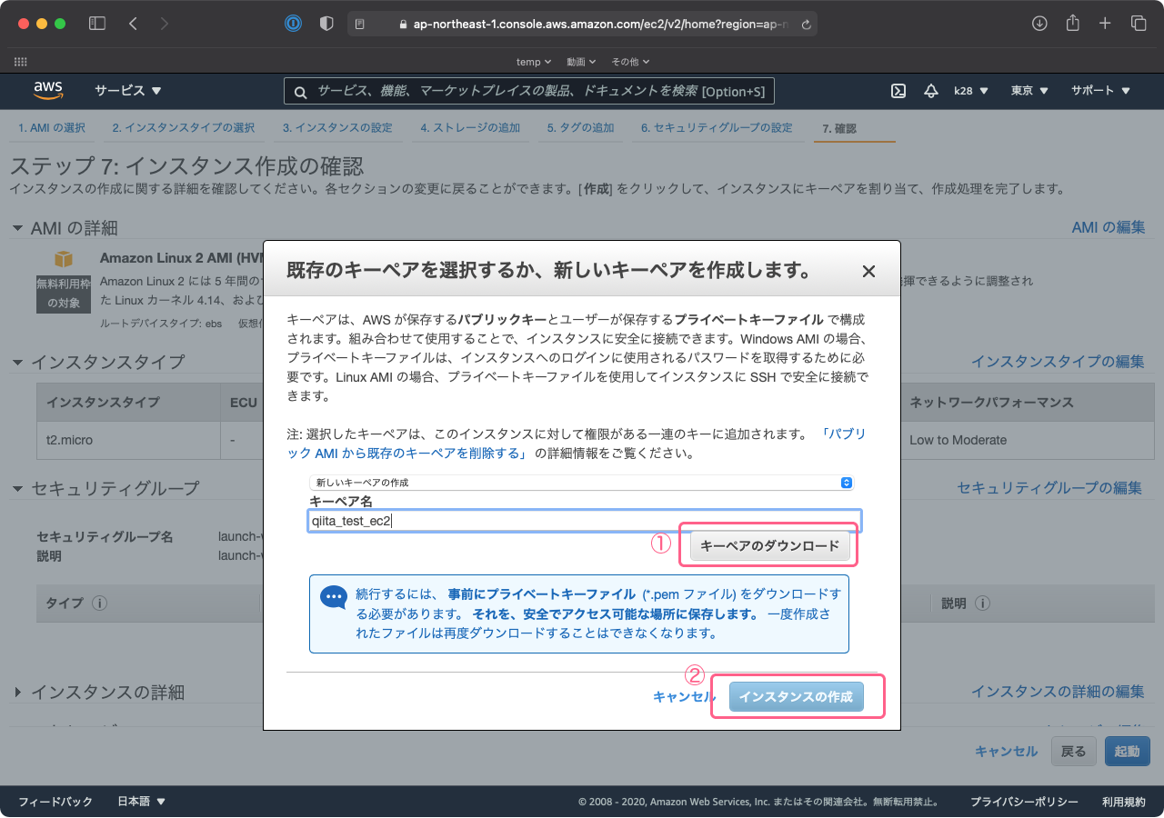Open the 新しいキーペアの作成 select box
Screen dimensions: 1164x818
[581, 483]
